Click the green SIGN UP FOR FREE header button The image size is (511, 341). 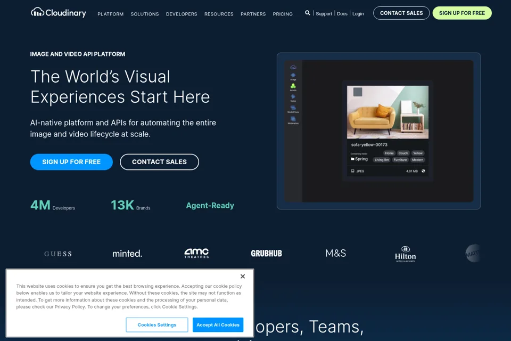[x=462, y=13]
